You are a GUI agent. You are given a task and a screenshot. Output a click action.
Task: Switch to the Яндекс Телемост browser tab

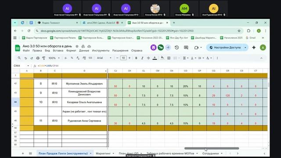click(58, 23)
